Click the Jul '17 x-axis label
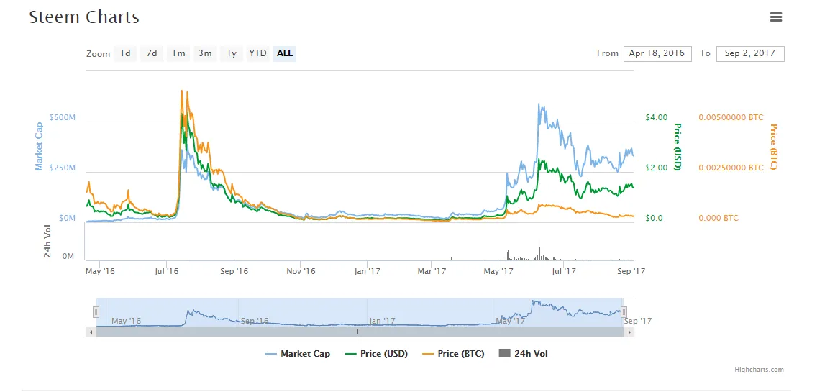Screen dimensions: 830x392 point(564,271)
